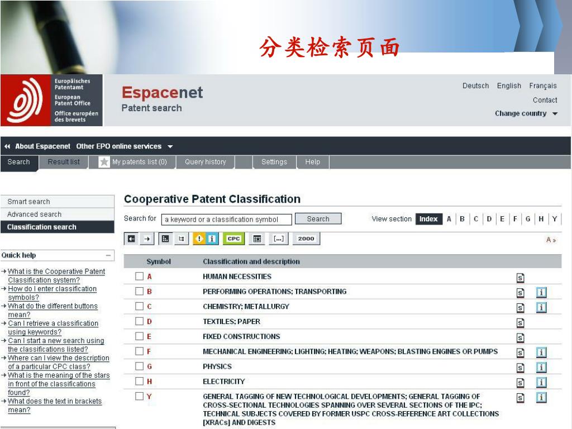Toggle the green CPC toolbar button
The height and width of the screenshot is (429, 572).
[x=233, y=239]
